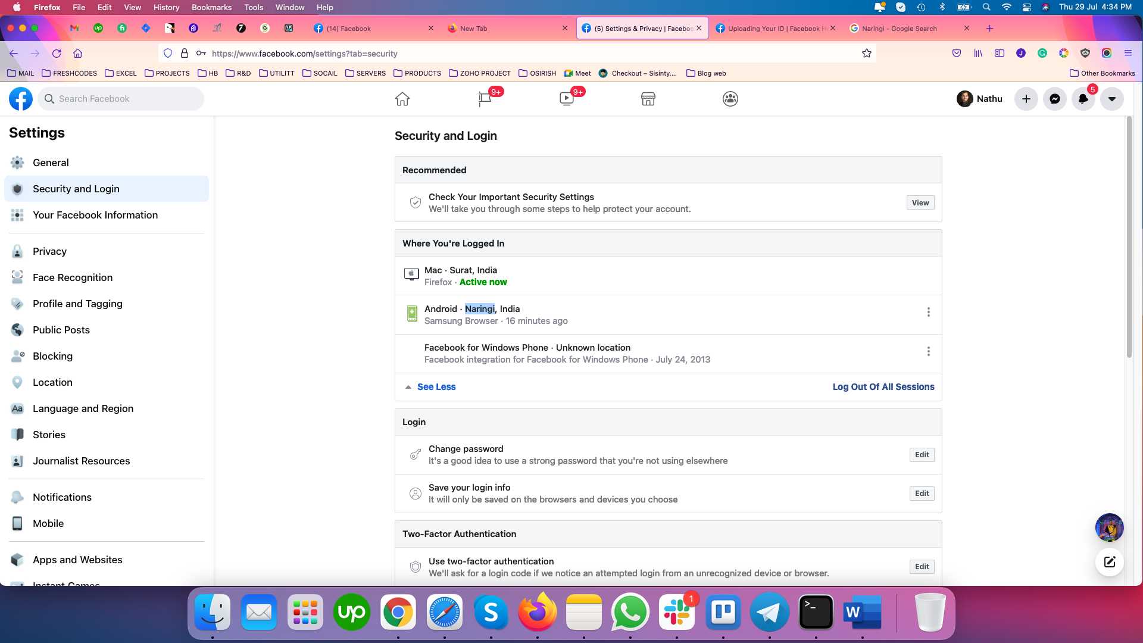Open a new browser tab
1143x643 pixels.
coord(989,28)
